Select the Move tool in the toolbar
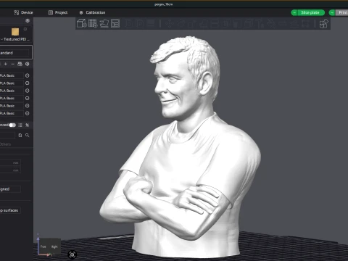Viewport: 348px width, 261px height. click(x=170, y=23)
